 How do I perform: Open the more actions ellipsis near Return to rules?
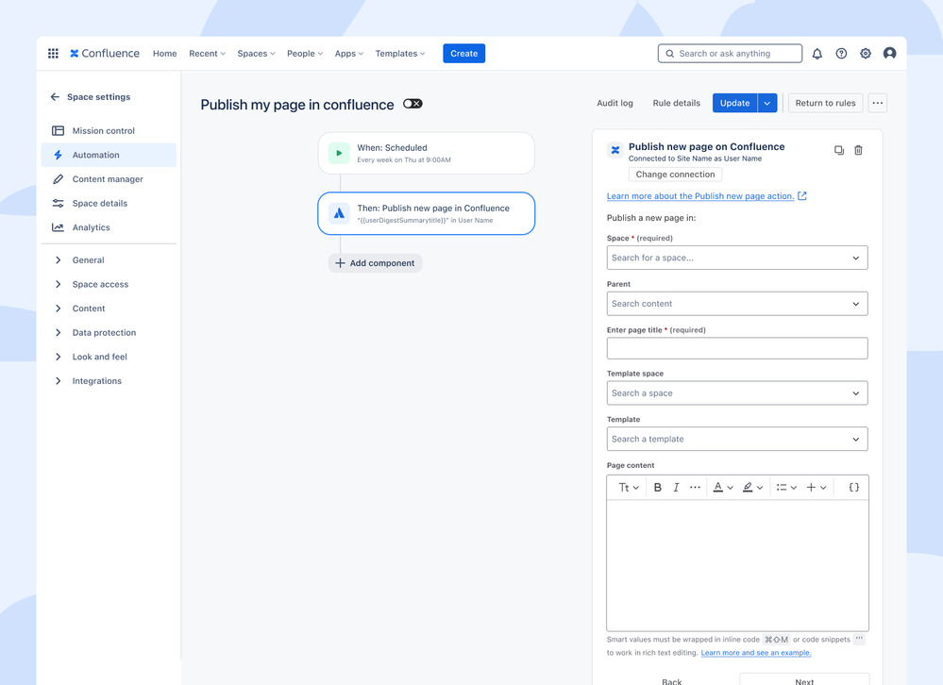(x=878, y=103)
